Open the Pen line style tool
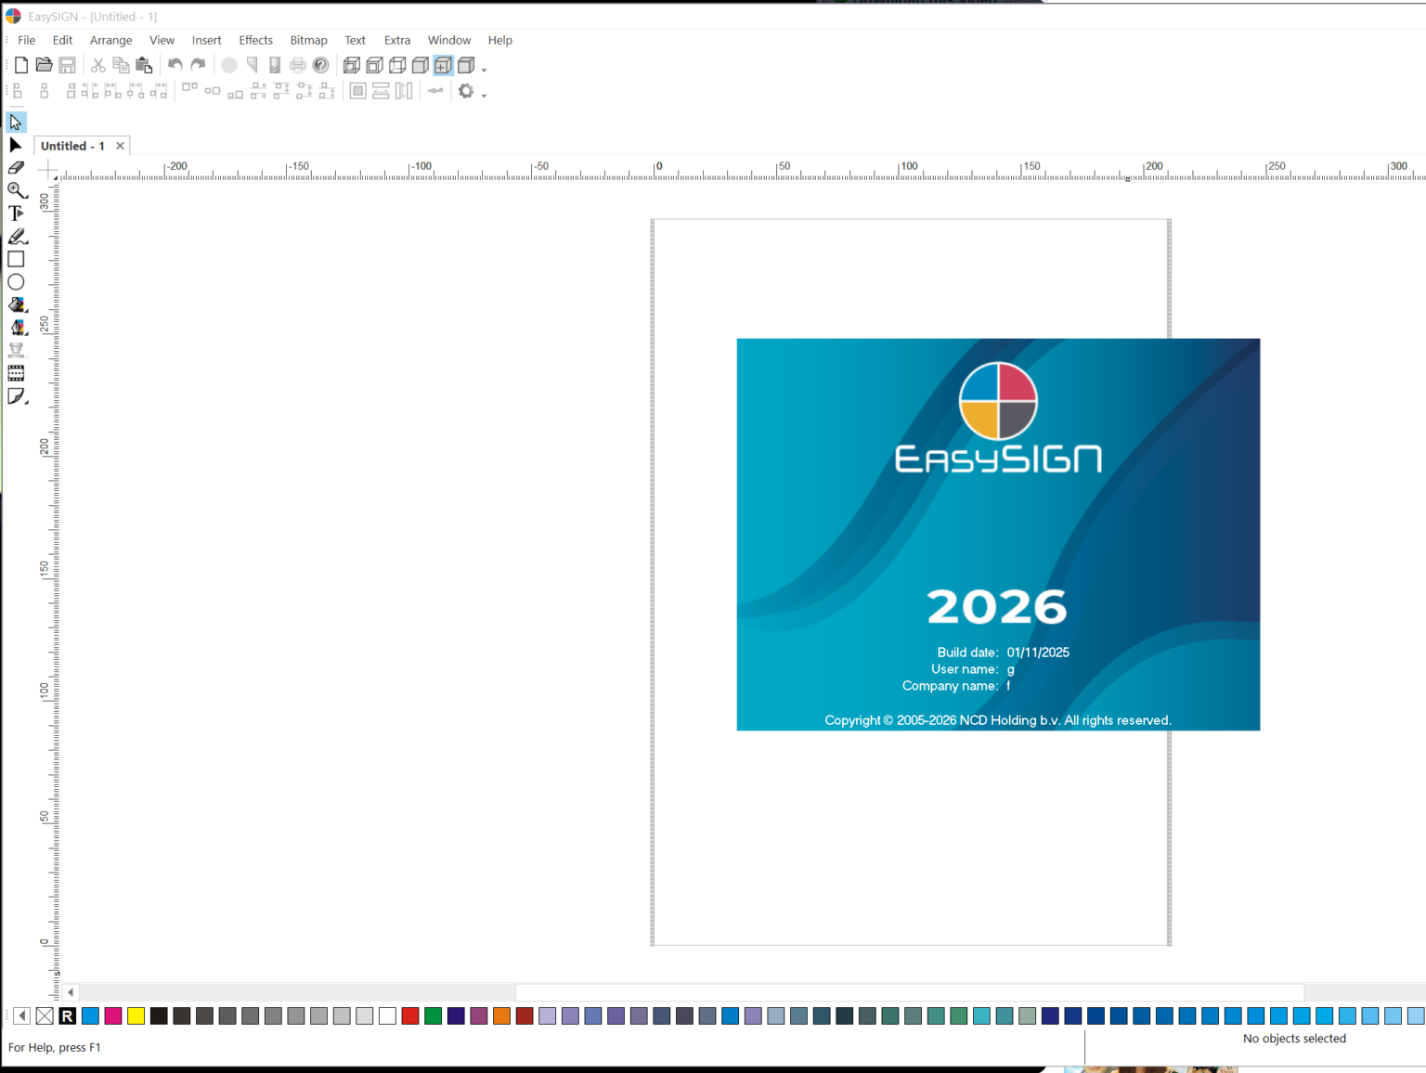 point(16,328)
